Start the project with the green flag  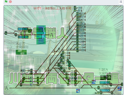tap(6, 2)
